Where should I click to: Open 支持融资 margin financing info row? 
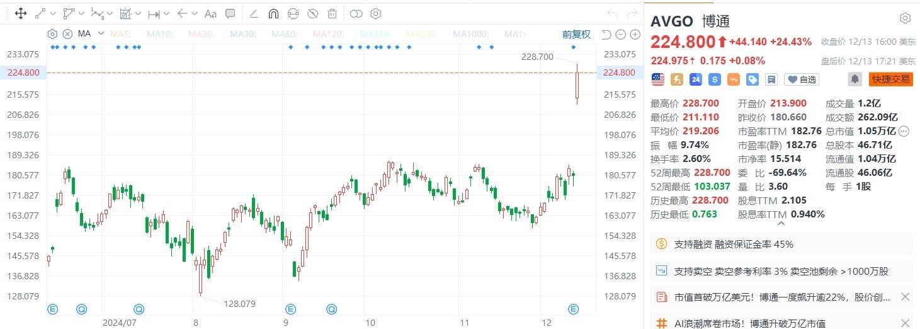781,244
